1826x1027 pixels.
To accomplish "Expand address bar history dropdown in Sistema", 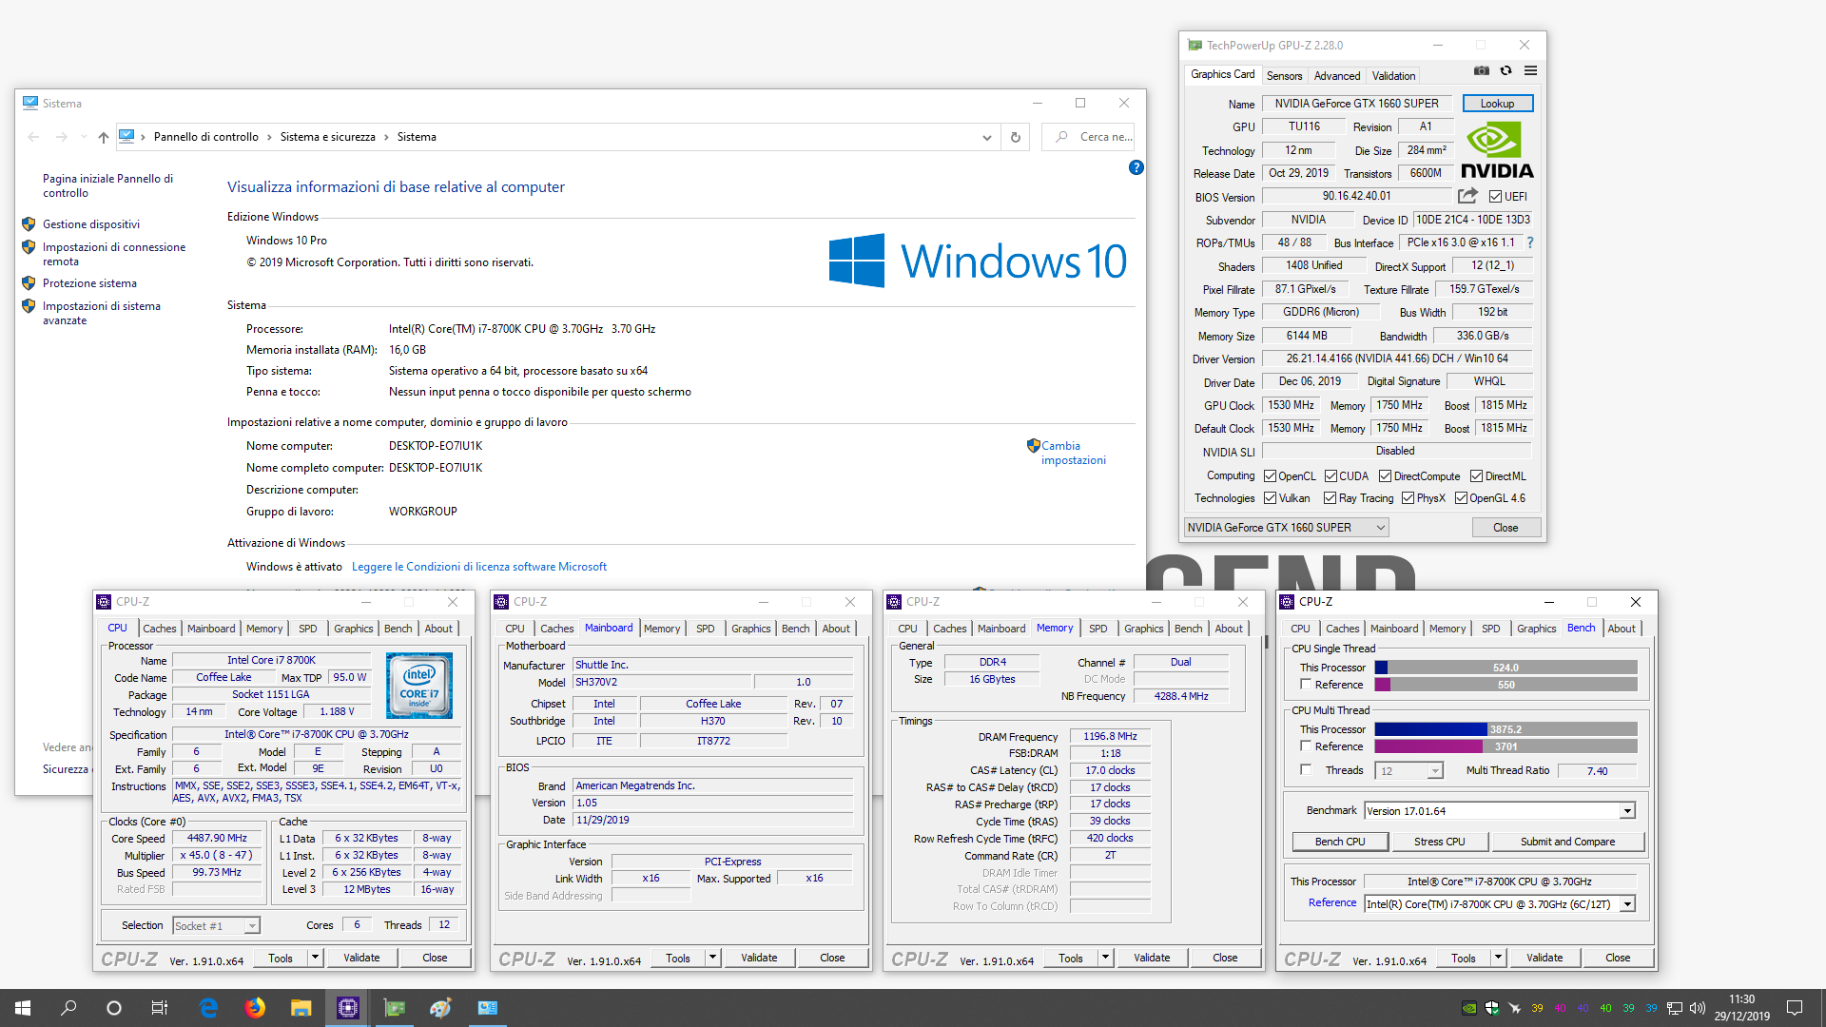I will click(987, 137).
